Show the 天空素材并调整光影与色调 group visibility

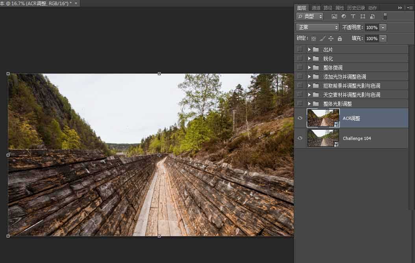coord(300,94)
